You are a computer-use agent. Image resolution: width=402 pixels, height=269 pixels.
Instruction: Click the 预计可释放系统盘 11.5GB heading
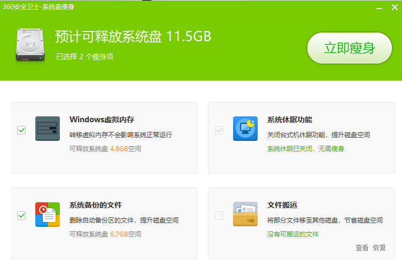coord(133,36)
